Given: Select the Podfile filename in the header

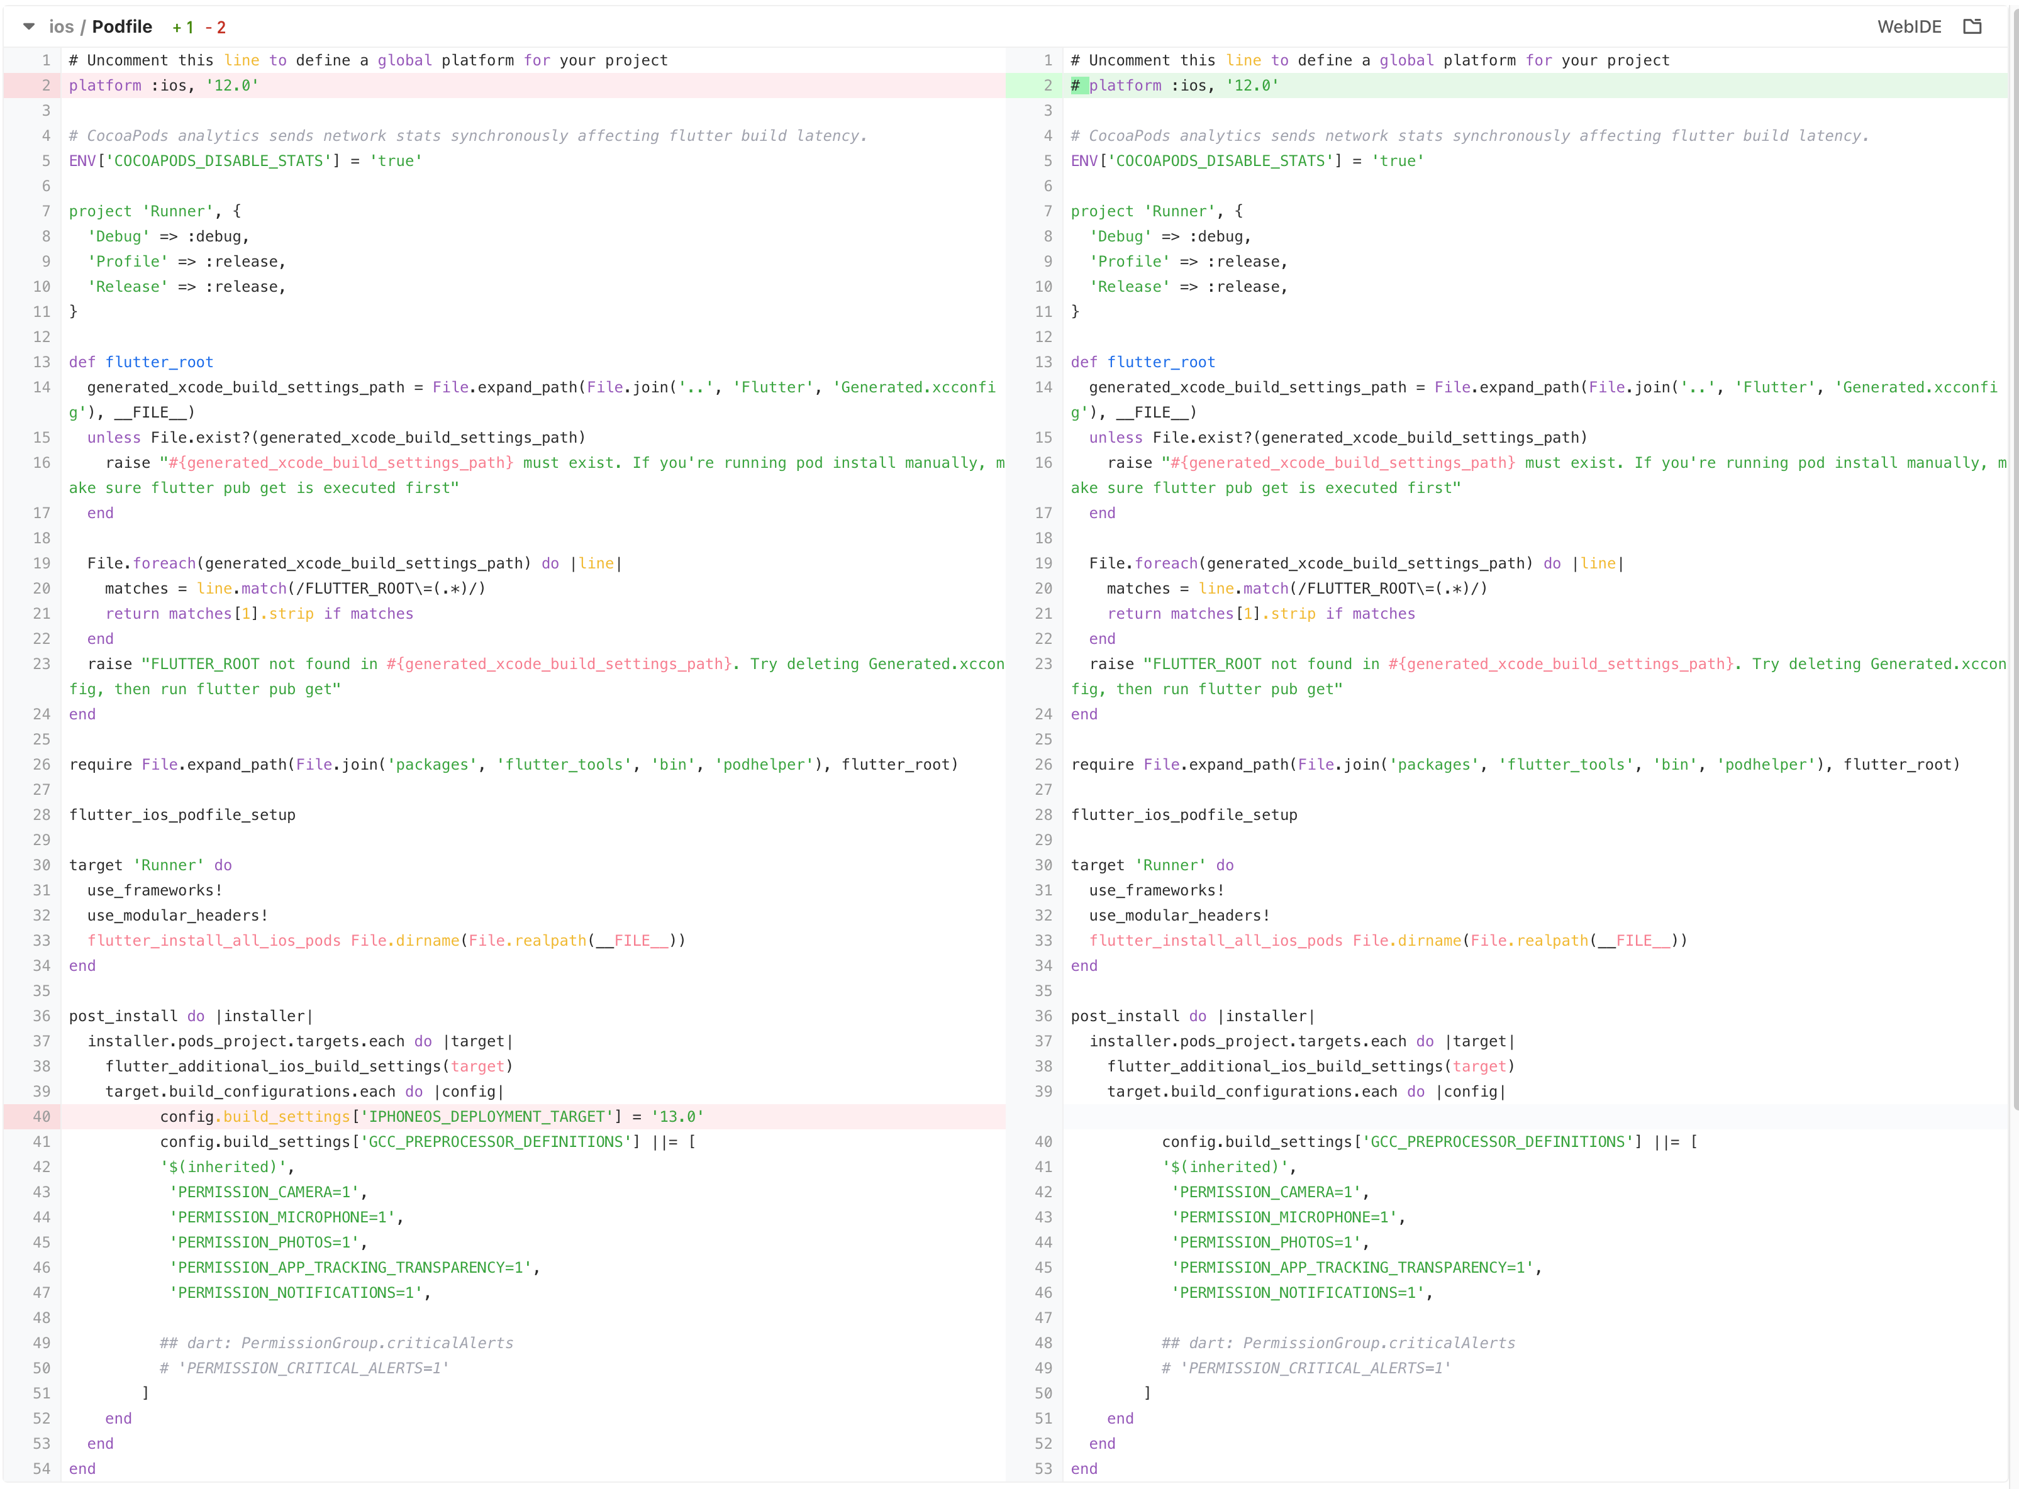Looking at the screenshot, I should tap(123, 26).
